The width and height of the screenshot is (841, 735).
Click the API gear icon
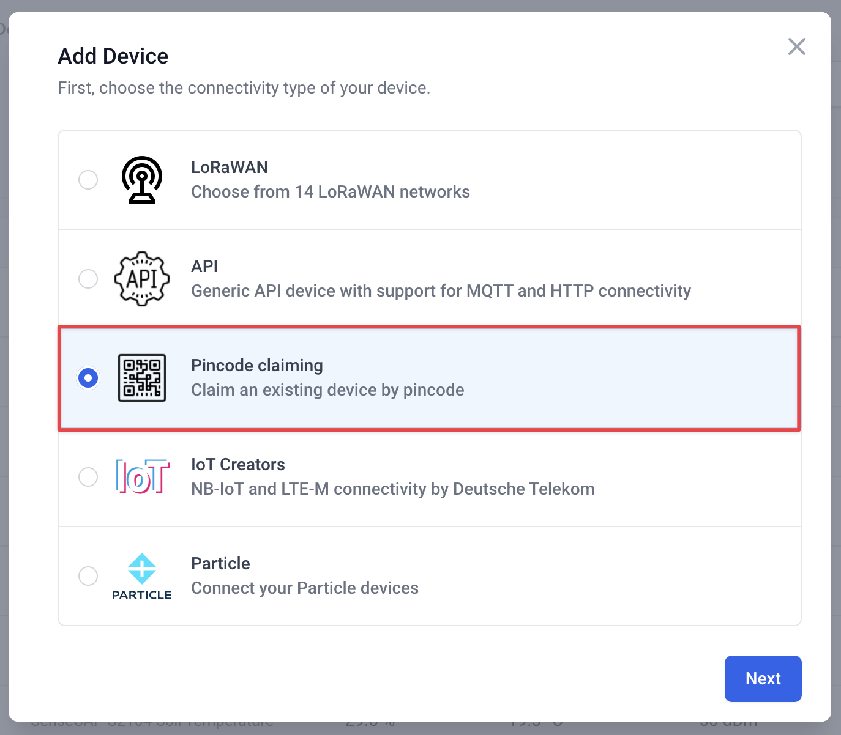(x=142, y=279)
